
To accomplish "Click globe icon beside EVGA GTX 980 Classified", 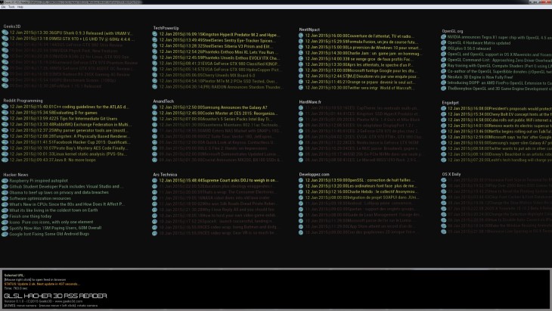I will pos(154,64).
